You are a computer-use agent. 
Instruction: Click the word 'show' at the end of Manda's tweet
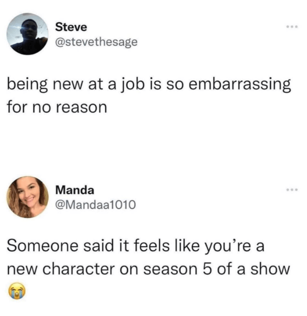270,269
